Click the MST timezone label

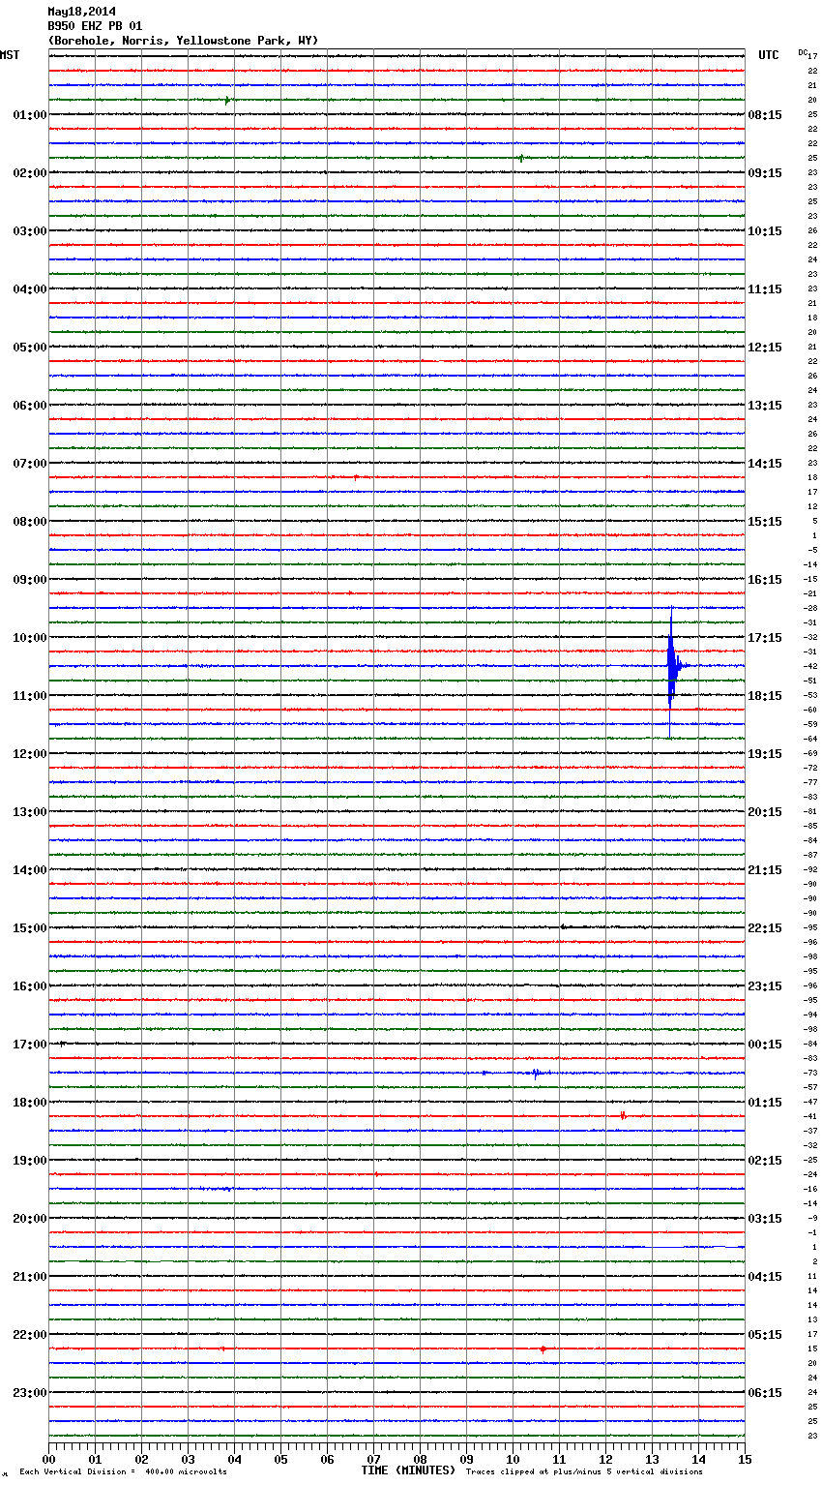coord(10,55)
